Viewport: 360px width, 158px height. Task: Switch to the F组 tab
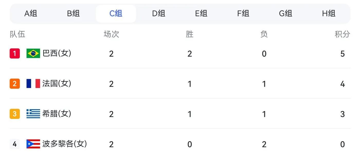243,14
